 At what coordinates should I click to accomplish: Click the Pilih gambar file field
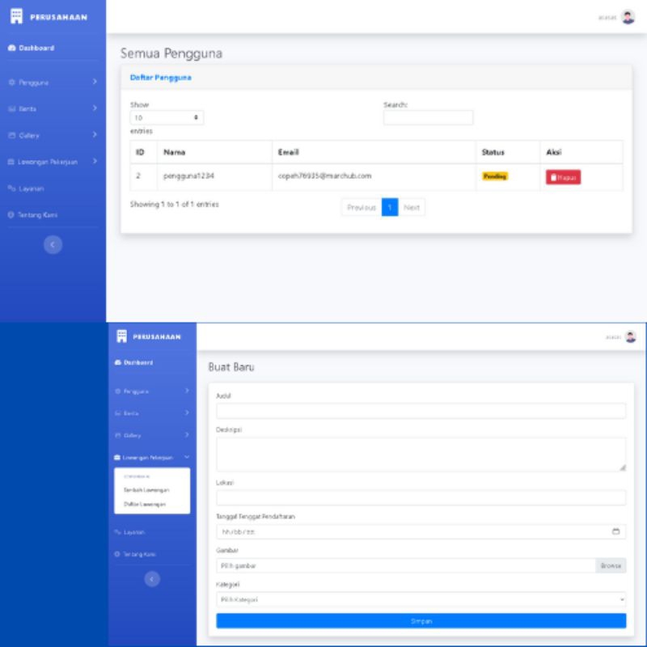pyautogui.click(x=406, y=565)
